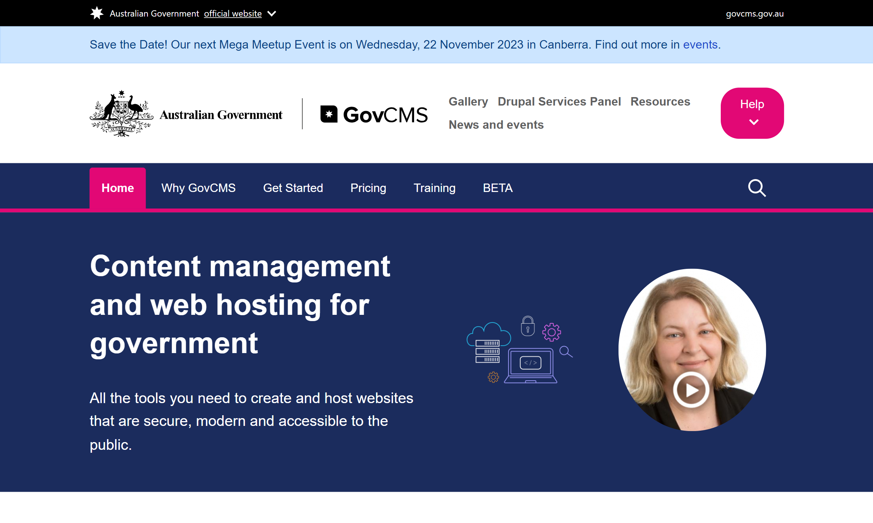Open the Why GovCMS menu item
873x523 pixels.
199,188
